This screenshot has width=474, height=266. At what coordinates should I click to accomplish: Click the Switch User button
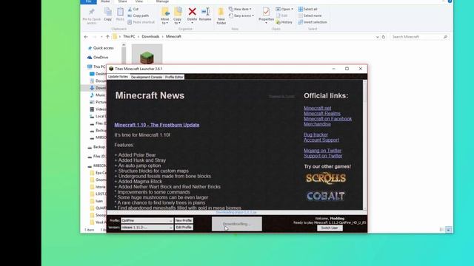(x=330, y=228)
